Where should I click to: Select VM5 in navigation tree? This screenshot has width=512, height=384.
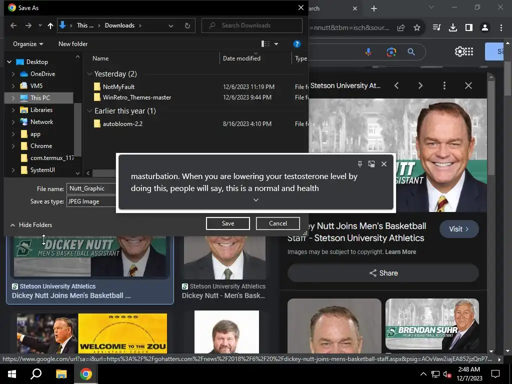click(36, 86)
